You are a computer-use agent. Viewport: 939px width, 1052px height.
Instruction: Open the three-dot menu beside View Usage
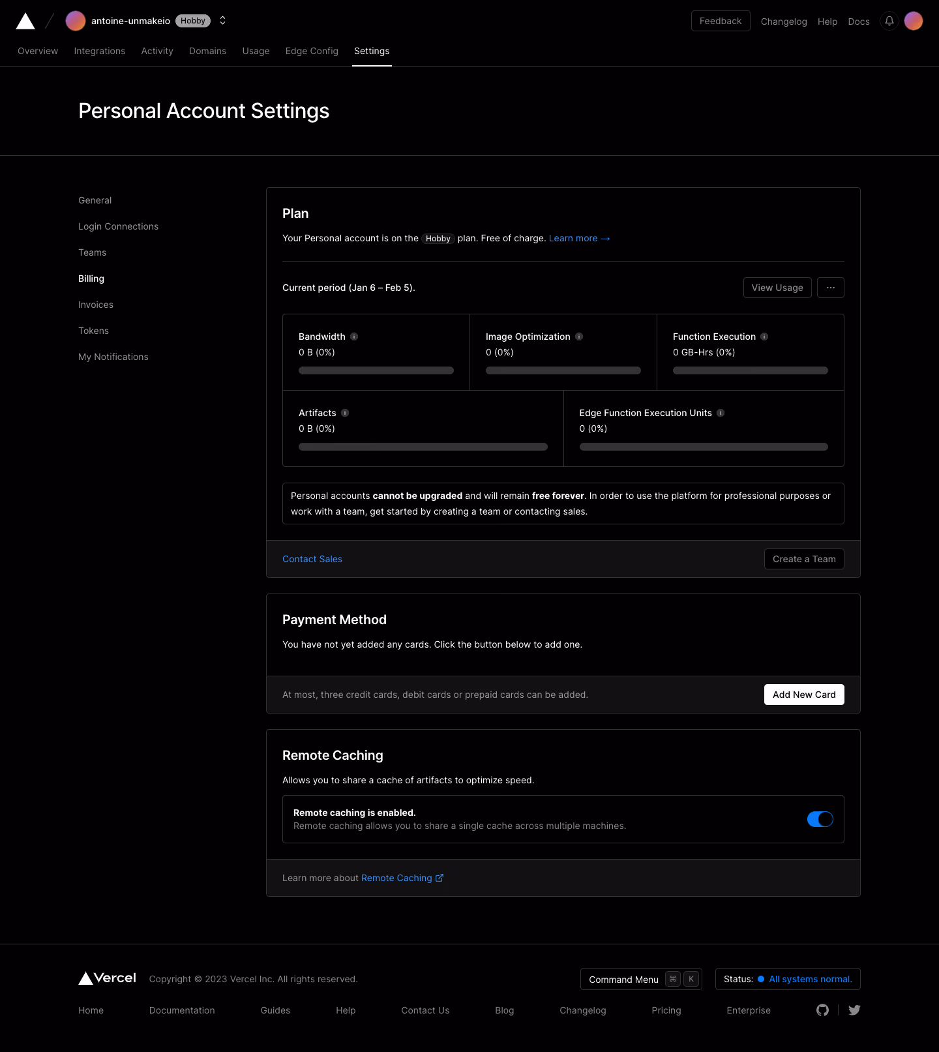click(831, 288)
